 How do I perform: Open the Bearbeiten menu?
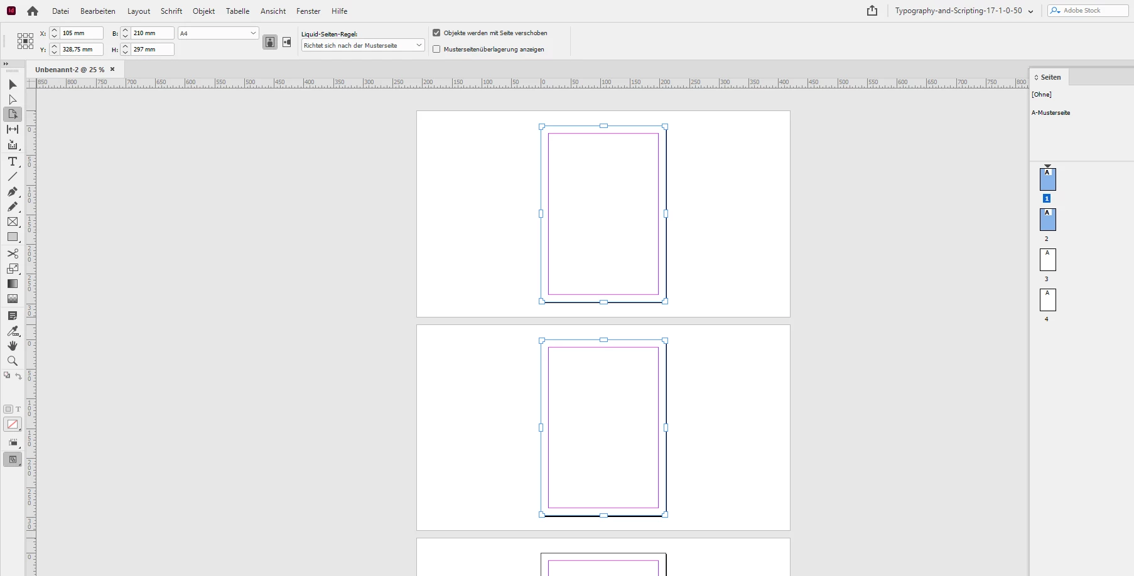coord(98,11)
